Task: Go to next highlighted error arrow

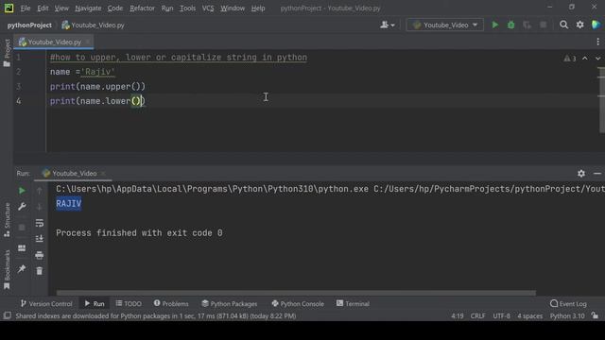Action: pos(597,59)
